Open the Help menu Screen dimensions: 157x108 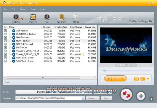pos(42,9)
